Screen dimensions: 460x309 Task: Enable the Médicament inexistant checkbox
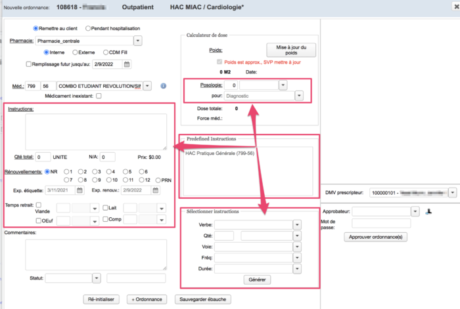99,96
